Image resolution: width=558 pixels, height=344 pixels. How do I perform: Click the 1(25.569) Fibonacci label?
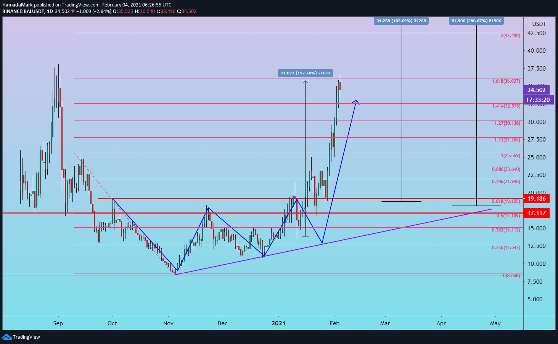510,156
